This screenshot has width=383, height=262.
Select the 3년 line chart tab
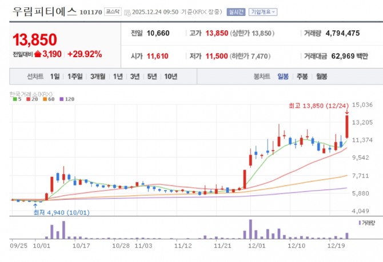point(135,76)
